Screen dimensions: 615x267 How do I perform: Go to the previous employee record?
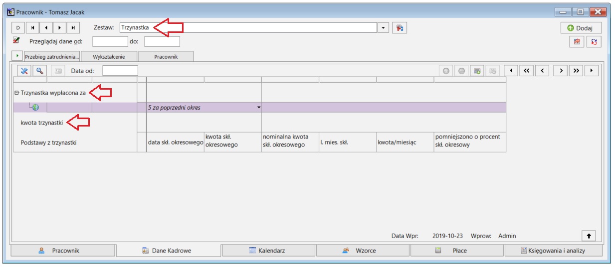[x=46, y=28]
